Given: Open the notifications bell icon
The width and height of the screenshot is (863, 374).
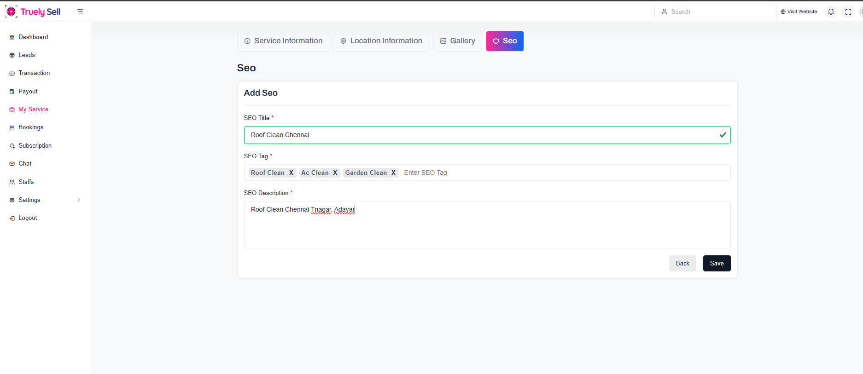Looking at the screenshot, I should (x=831, y=12).
